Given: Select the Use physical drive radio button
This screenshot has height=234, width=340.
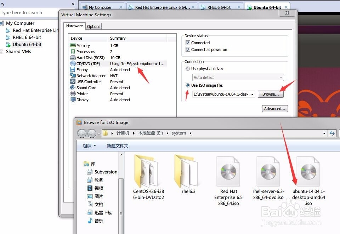Looking at the screenshot, I should 188,69.
